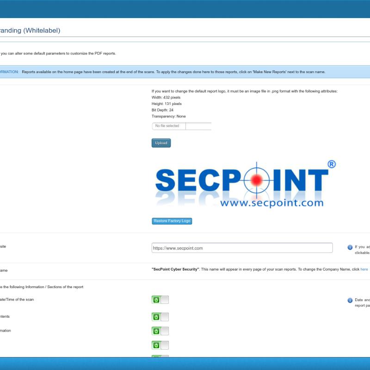Screen dimensions: 370x370
Task: Toggle the contents section switch
Action: (160, 317)
